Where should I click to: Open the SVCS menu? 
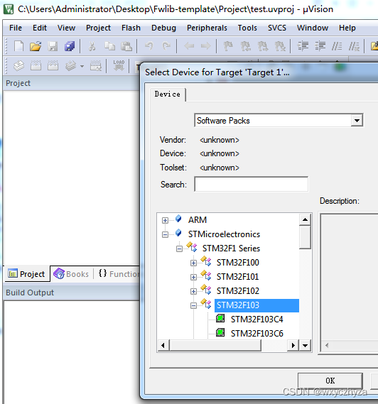pos(277,28)
